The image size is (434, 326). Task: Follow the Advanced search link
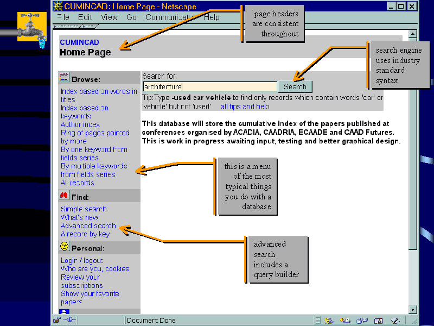coord(88,225)
